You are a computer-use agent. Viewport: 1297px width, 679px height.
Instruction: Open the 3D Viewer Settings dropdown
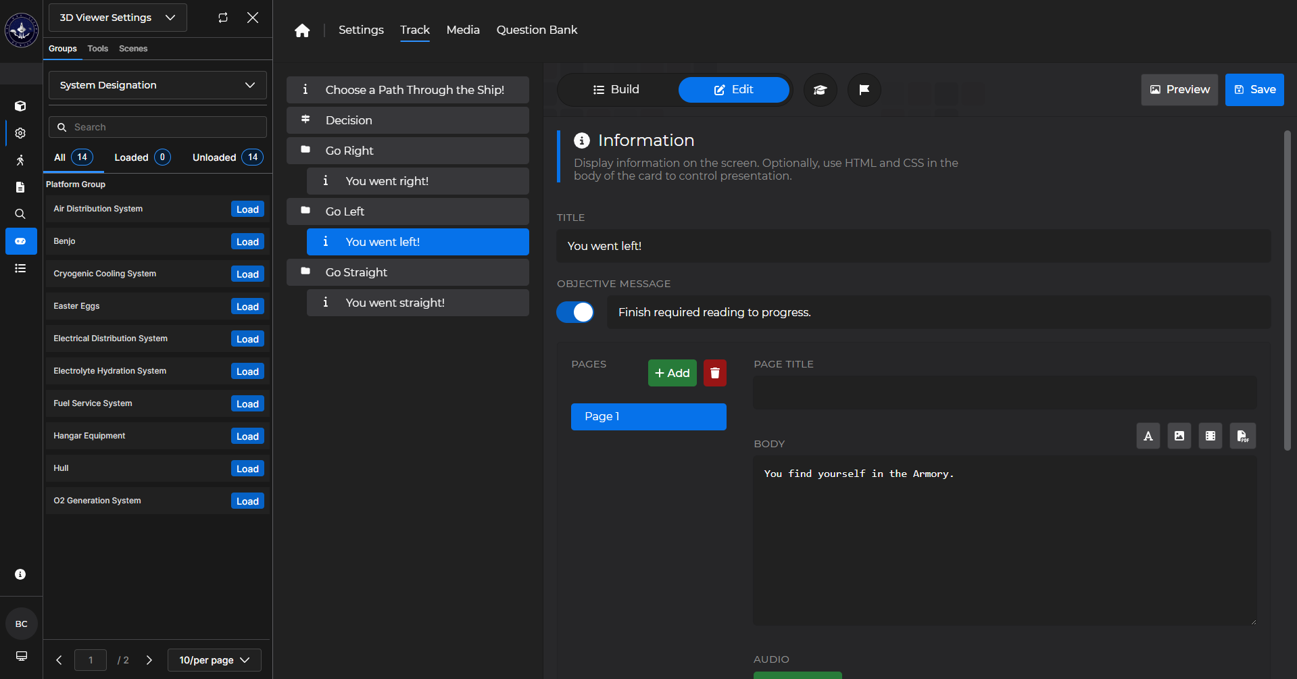point(118,18)
